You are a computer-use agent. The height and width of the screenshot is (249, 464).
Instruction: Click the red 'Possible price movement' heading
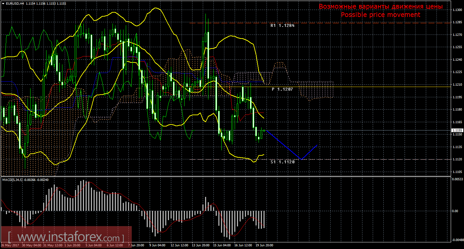pyautogui.click(x=380, y=15)
